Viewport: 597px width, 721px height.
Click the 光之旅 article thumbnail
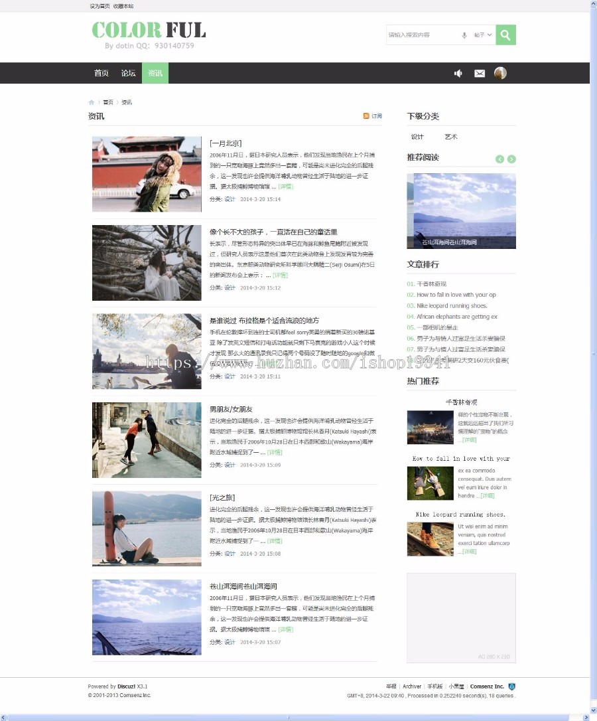pyautogui.click(x=146, y=528)
